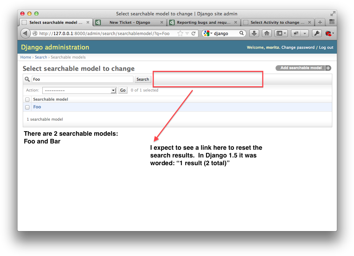Click magnifier in browser search box

[241, 33]
